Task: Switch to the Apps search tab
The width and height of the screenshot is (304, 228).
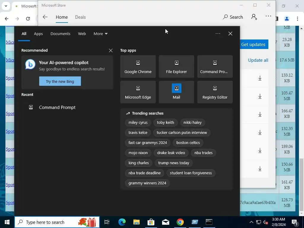Action: [x=38, y=34]
